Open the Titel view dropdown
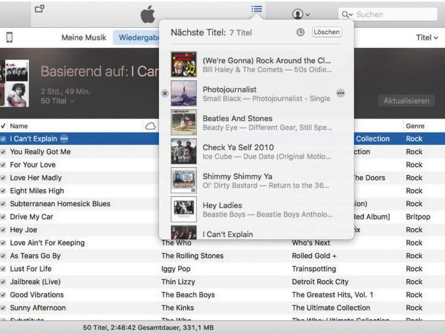The width and height of the screenshot is (445, 334). [x=427, y=38]
